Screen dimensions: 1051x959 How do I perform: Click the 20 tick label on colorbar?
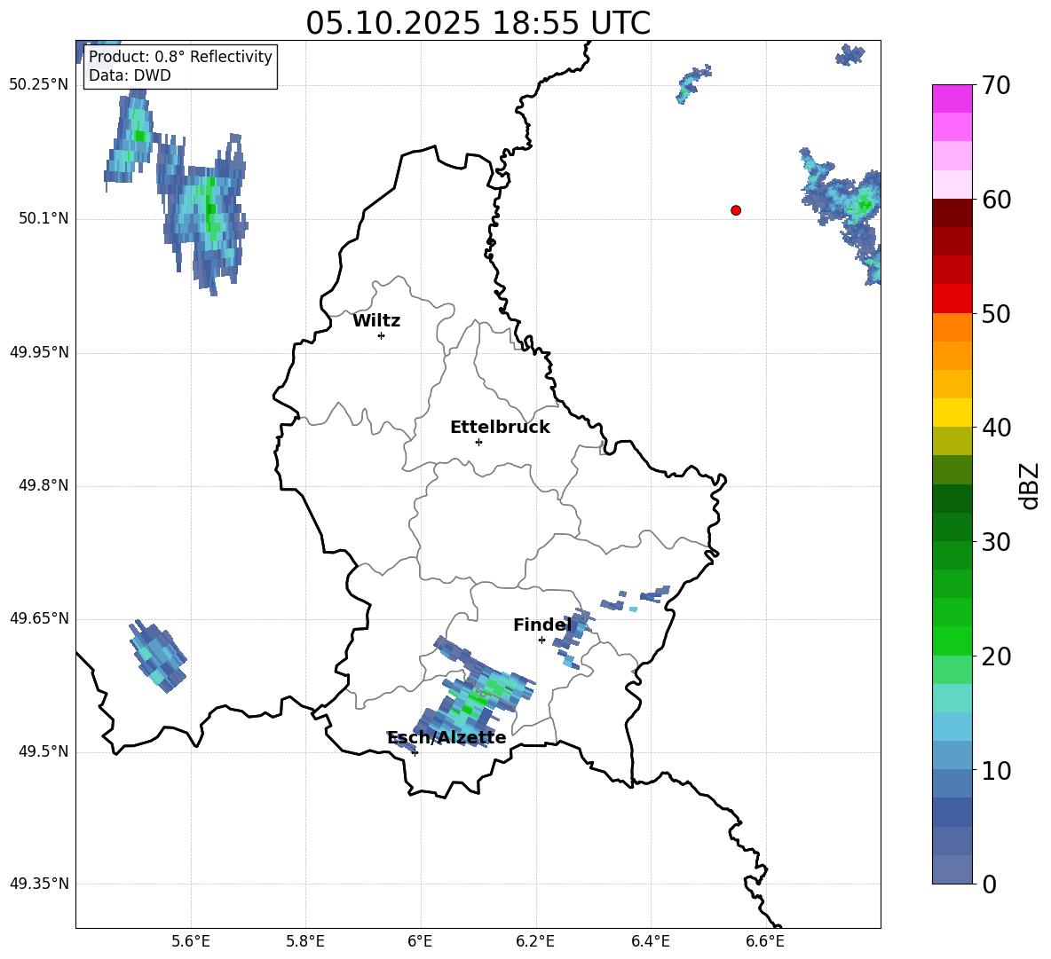tap(996, 656)
